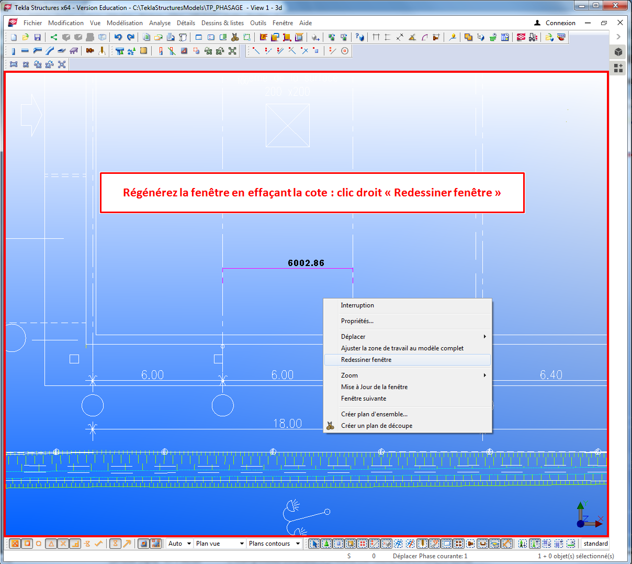Screen dimensions: 632x564
Task: Select Mise à Jour de la fenêtre
Action: coord(408,387)
